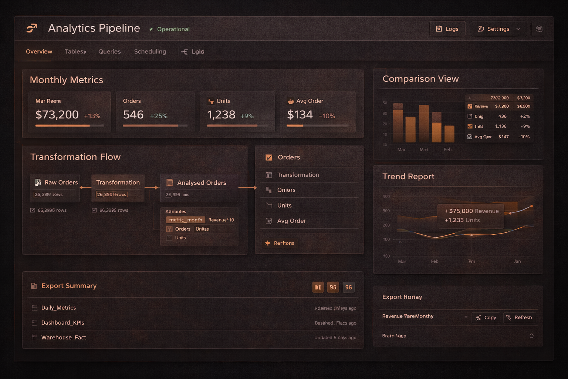The width and height of the screenshot is (568, 379).
Task: Toggle the 66,3995 rows checkbox under Transformation
Action: coord(95,210)
